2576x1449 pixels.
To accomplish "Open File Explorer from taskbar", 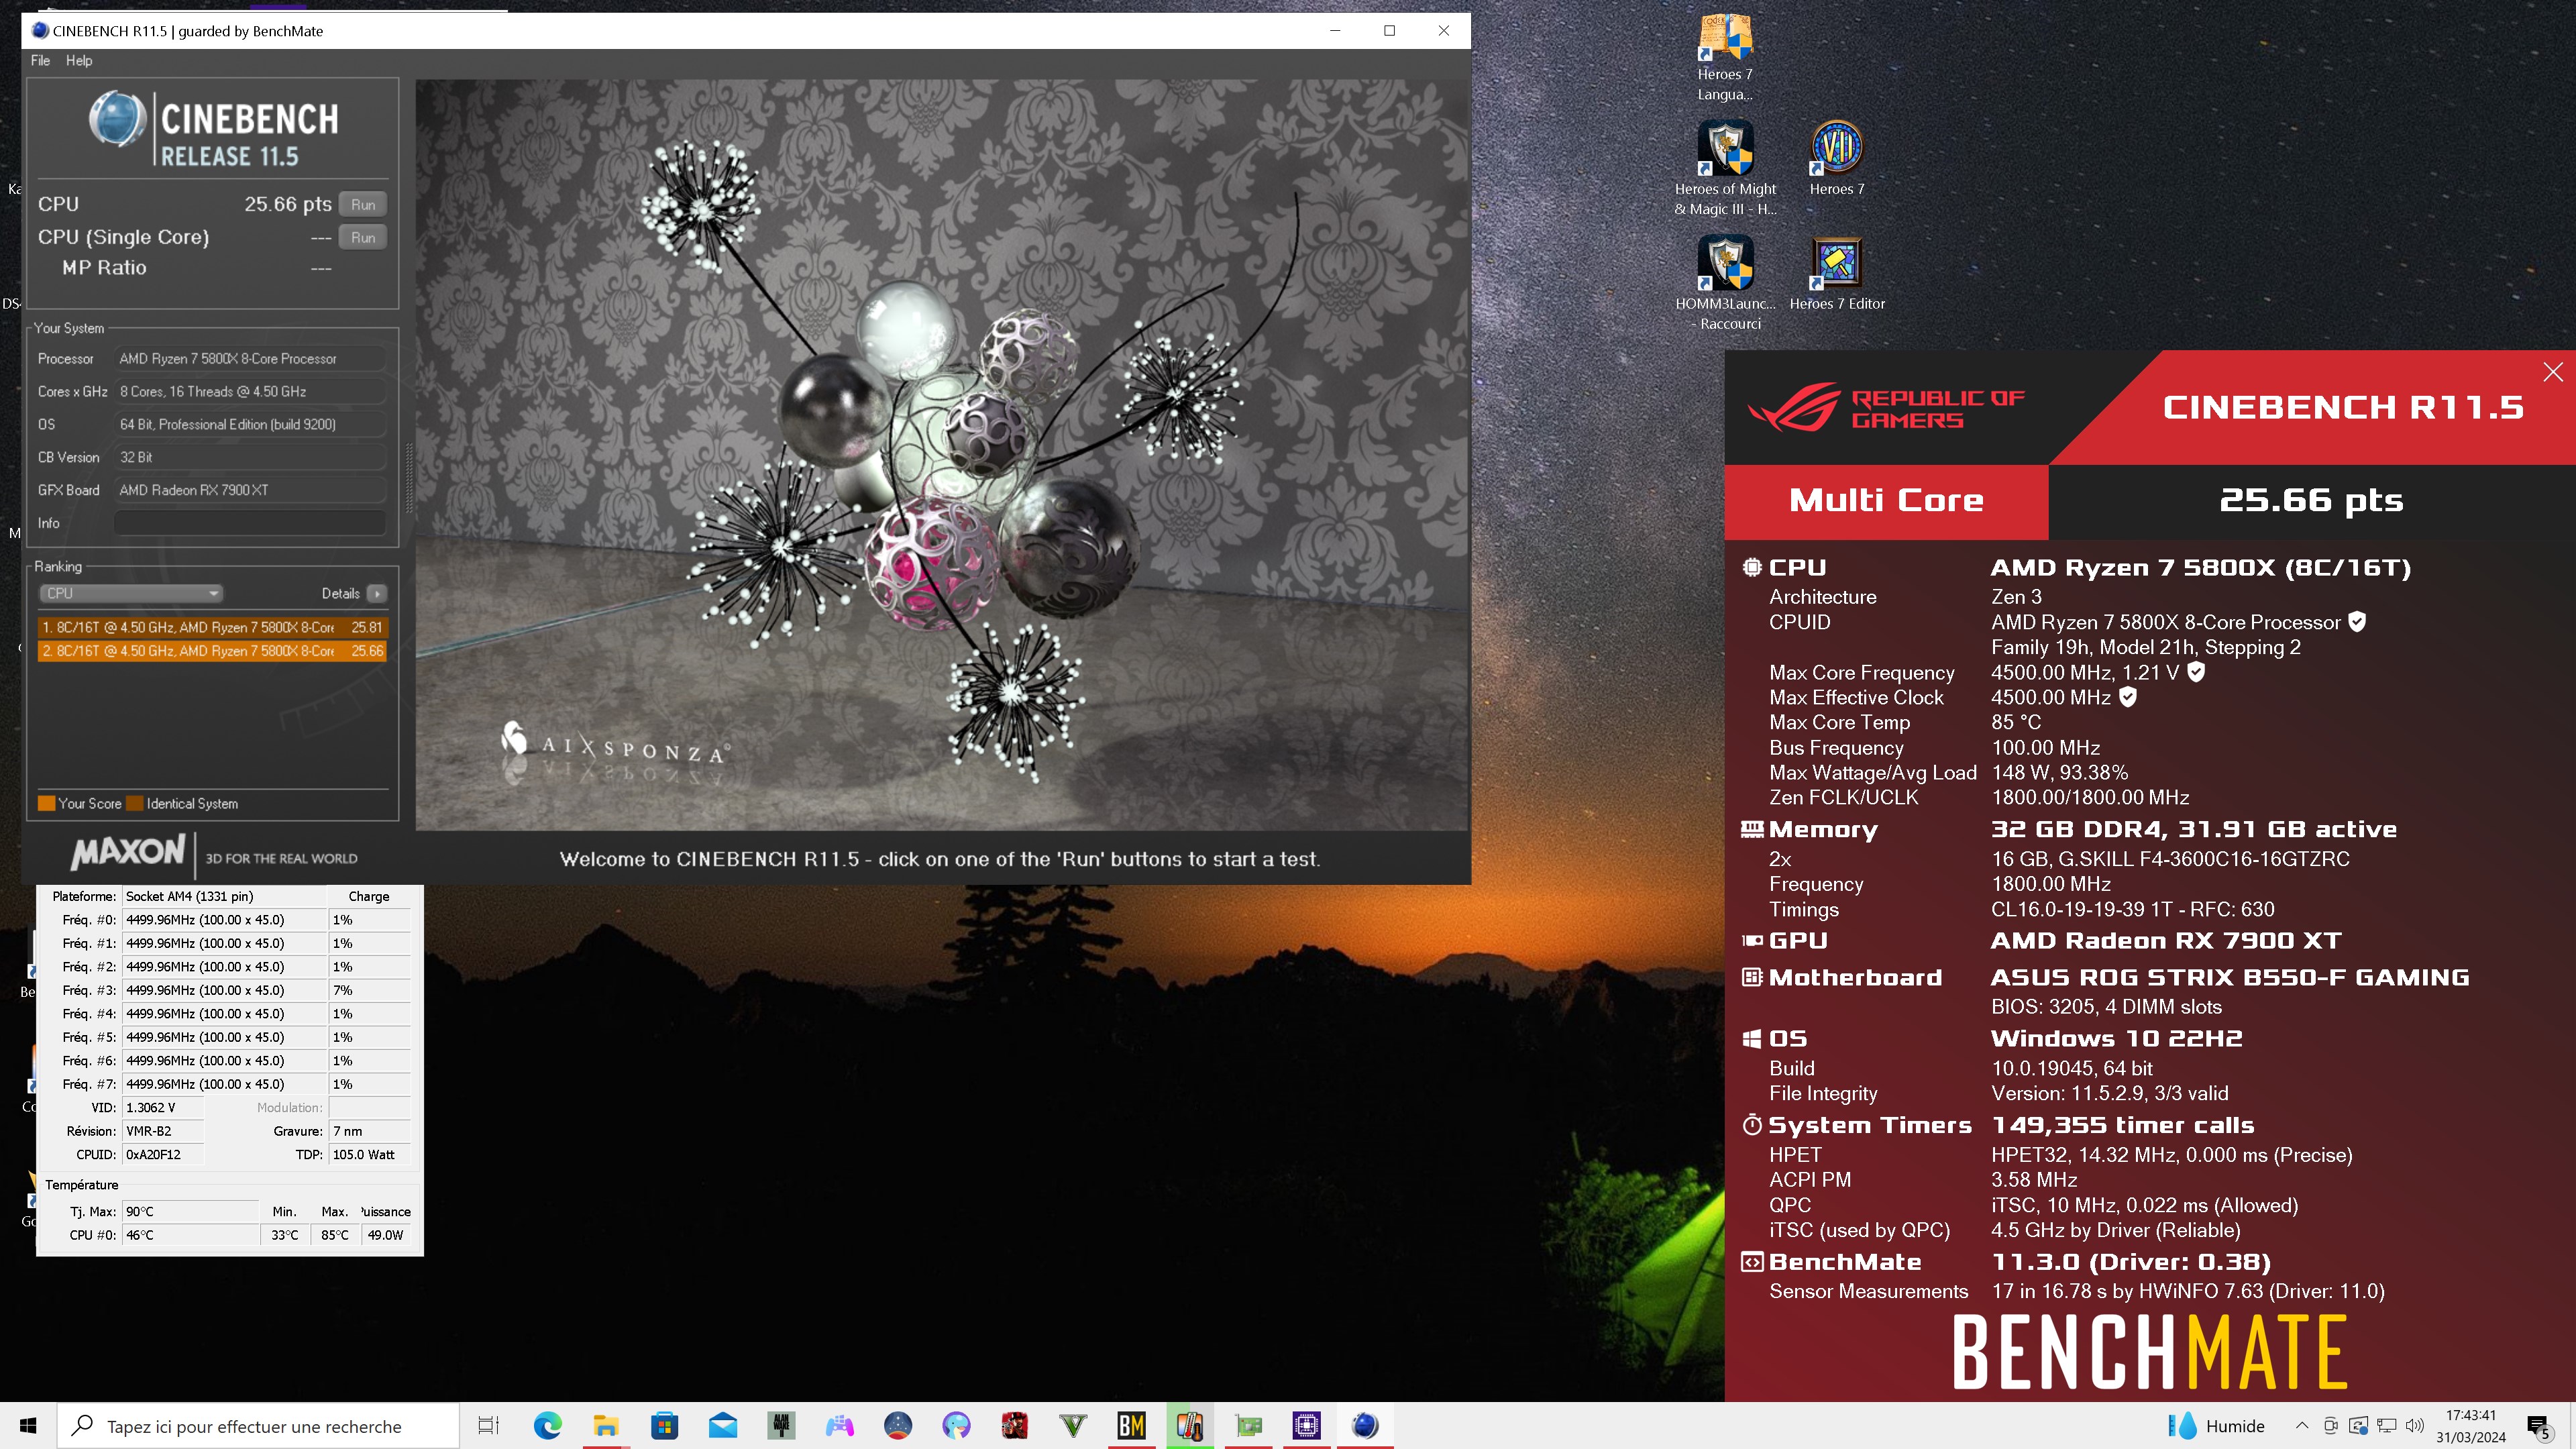I will click(606, 1425).
